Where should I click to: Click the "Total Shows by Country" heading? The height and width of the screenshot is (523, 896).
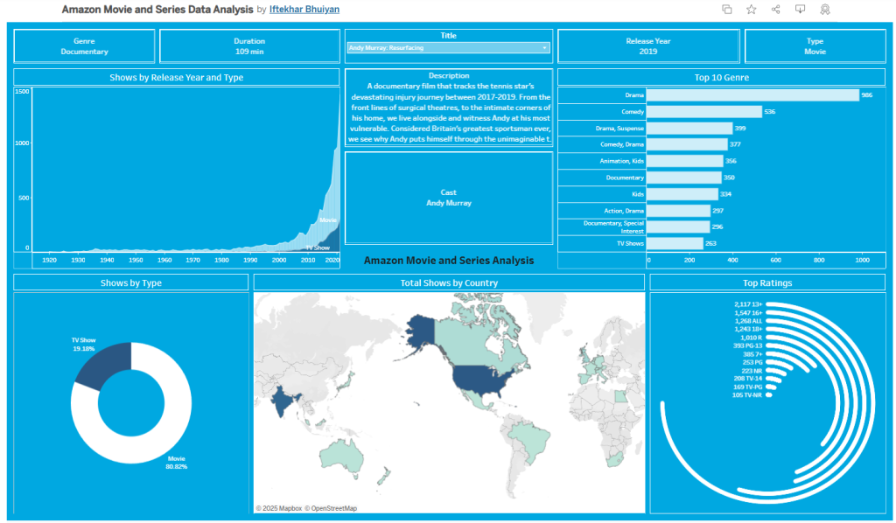[x=449, y=282]
